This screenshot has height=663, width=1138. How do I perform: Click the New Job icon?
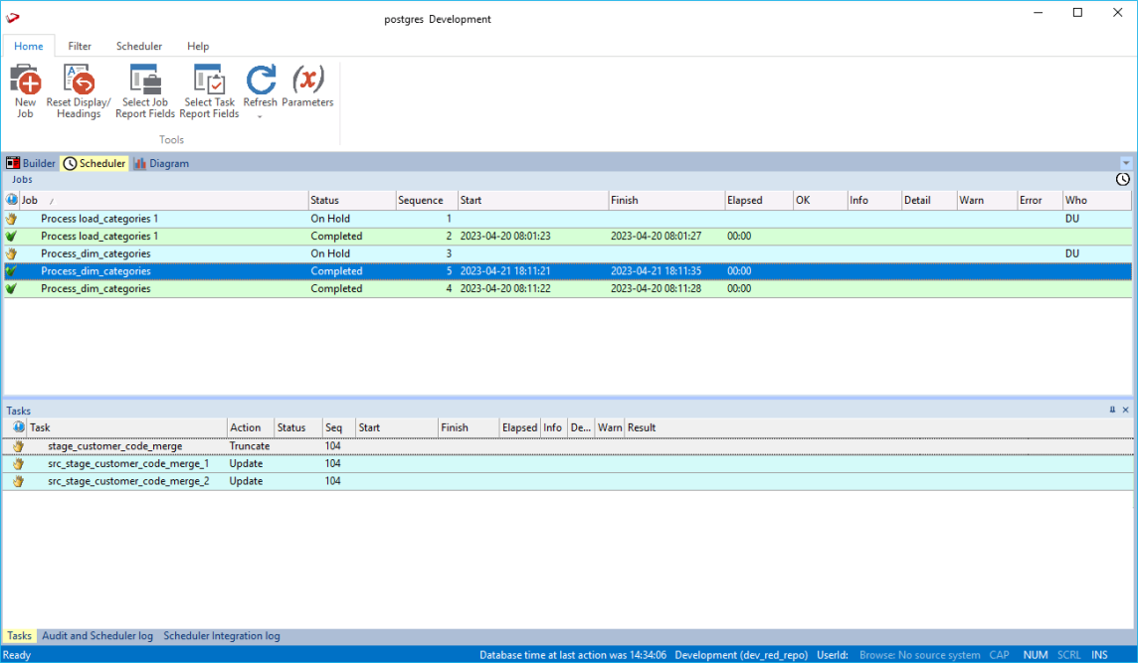[25, 82]
